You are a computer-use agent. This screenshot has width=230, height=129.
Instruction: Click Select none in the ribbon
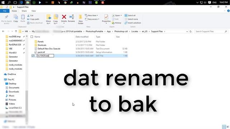131,19
